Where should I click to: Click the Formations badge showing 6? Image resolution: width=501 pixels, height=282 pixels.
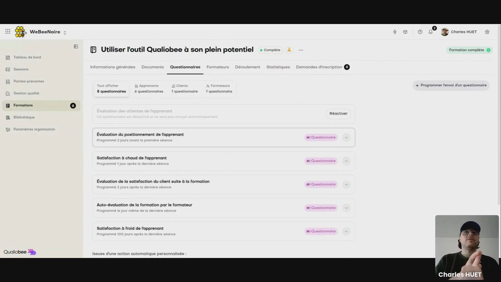(x=73, y=106)
